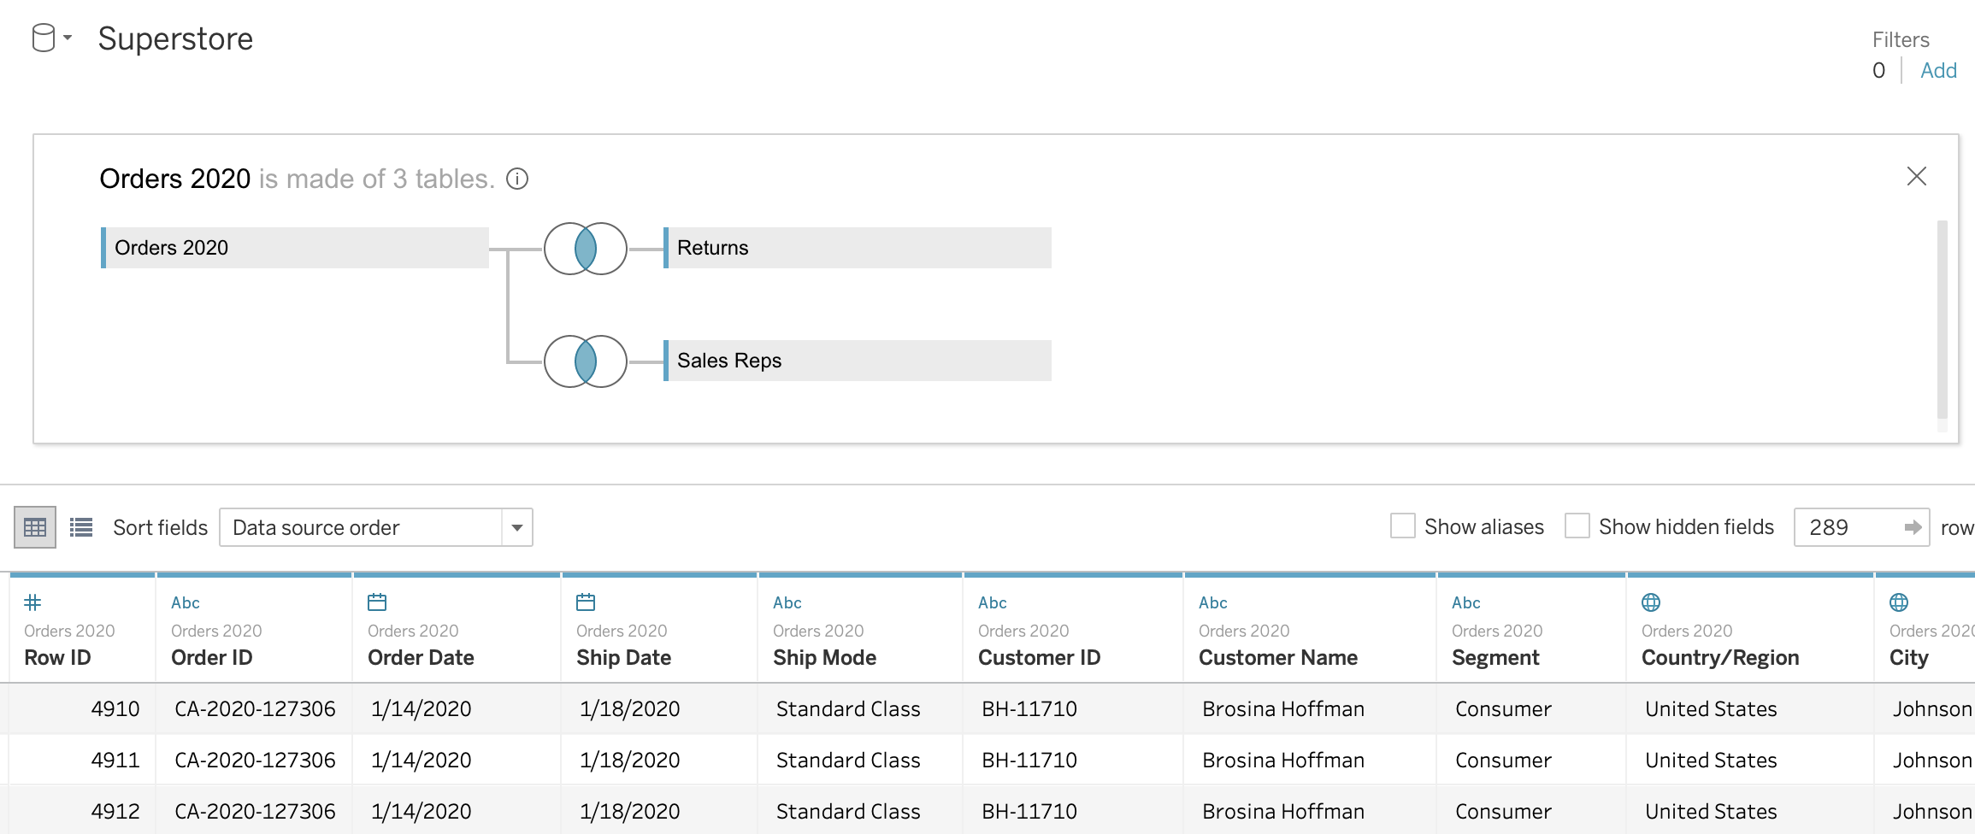
Task: Click Order Date cell in row 4911
Action: click(457, 760)
